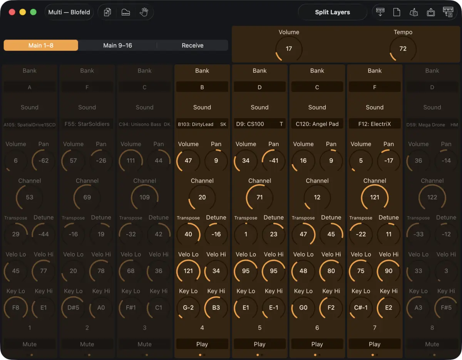Toggle the Mute button of part 3

[145, 344]
